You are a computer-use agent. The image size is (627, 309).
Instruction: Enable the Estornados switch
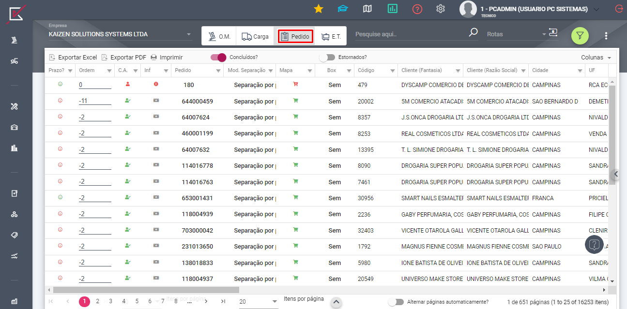[327, 57]
